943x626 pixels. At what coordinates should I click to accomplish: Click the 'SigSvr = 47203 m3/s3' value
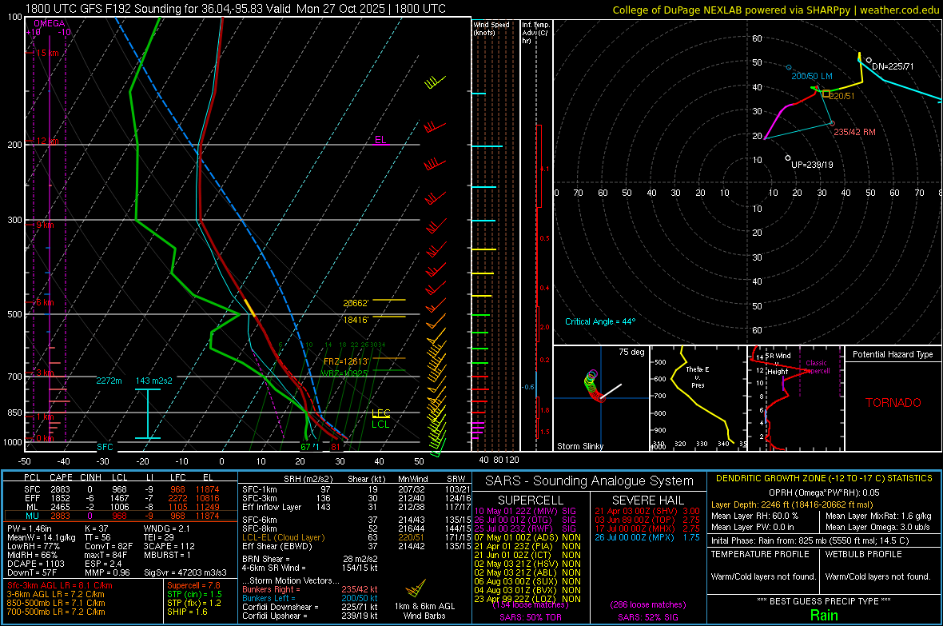pyautogui.click(x=185, y=572)
